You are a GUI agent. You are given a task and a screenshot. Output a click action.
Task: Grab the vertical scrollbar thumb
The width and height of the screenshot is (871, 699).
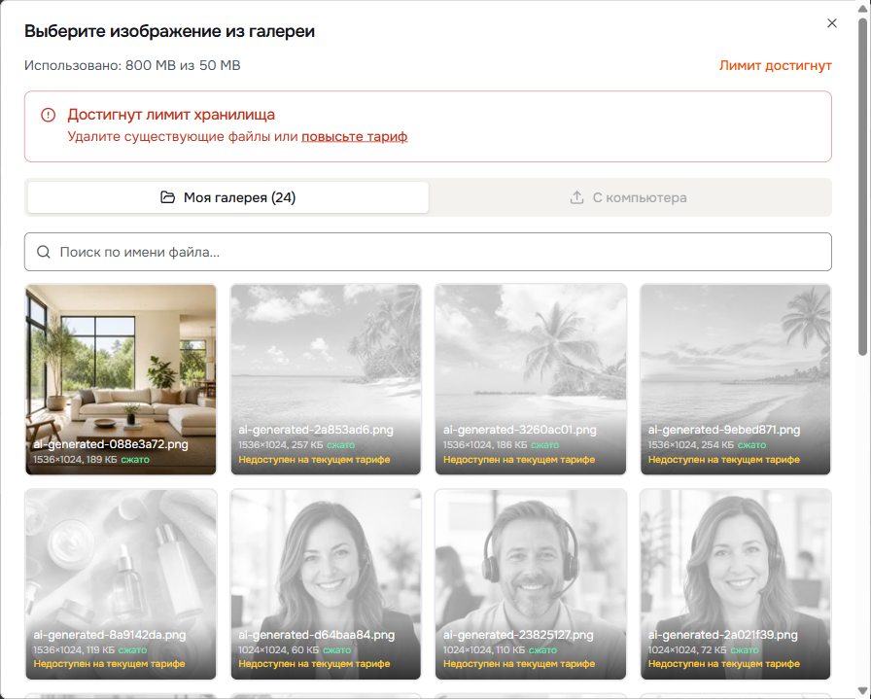click(862, 187)
